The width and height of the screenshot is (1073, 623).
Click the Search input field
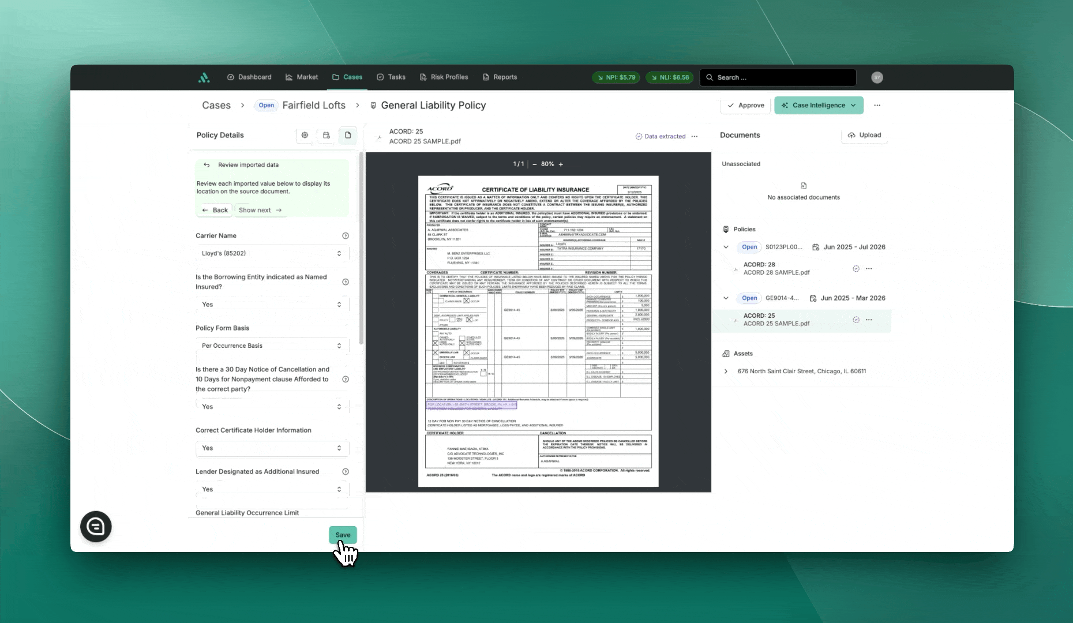coord(778,77)
